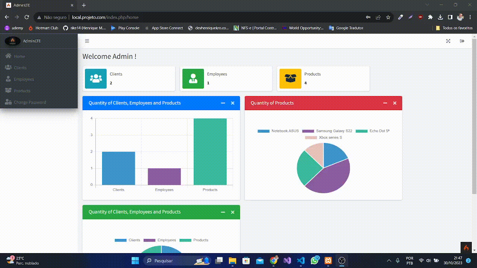477x268 pixels.
Task: Toggle the Xbox series S legend item
Action: 323,138
